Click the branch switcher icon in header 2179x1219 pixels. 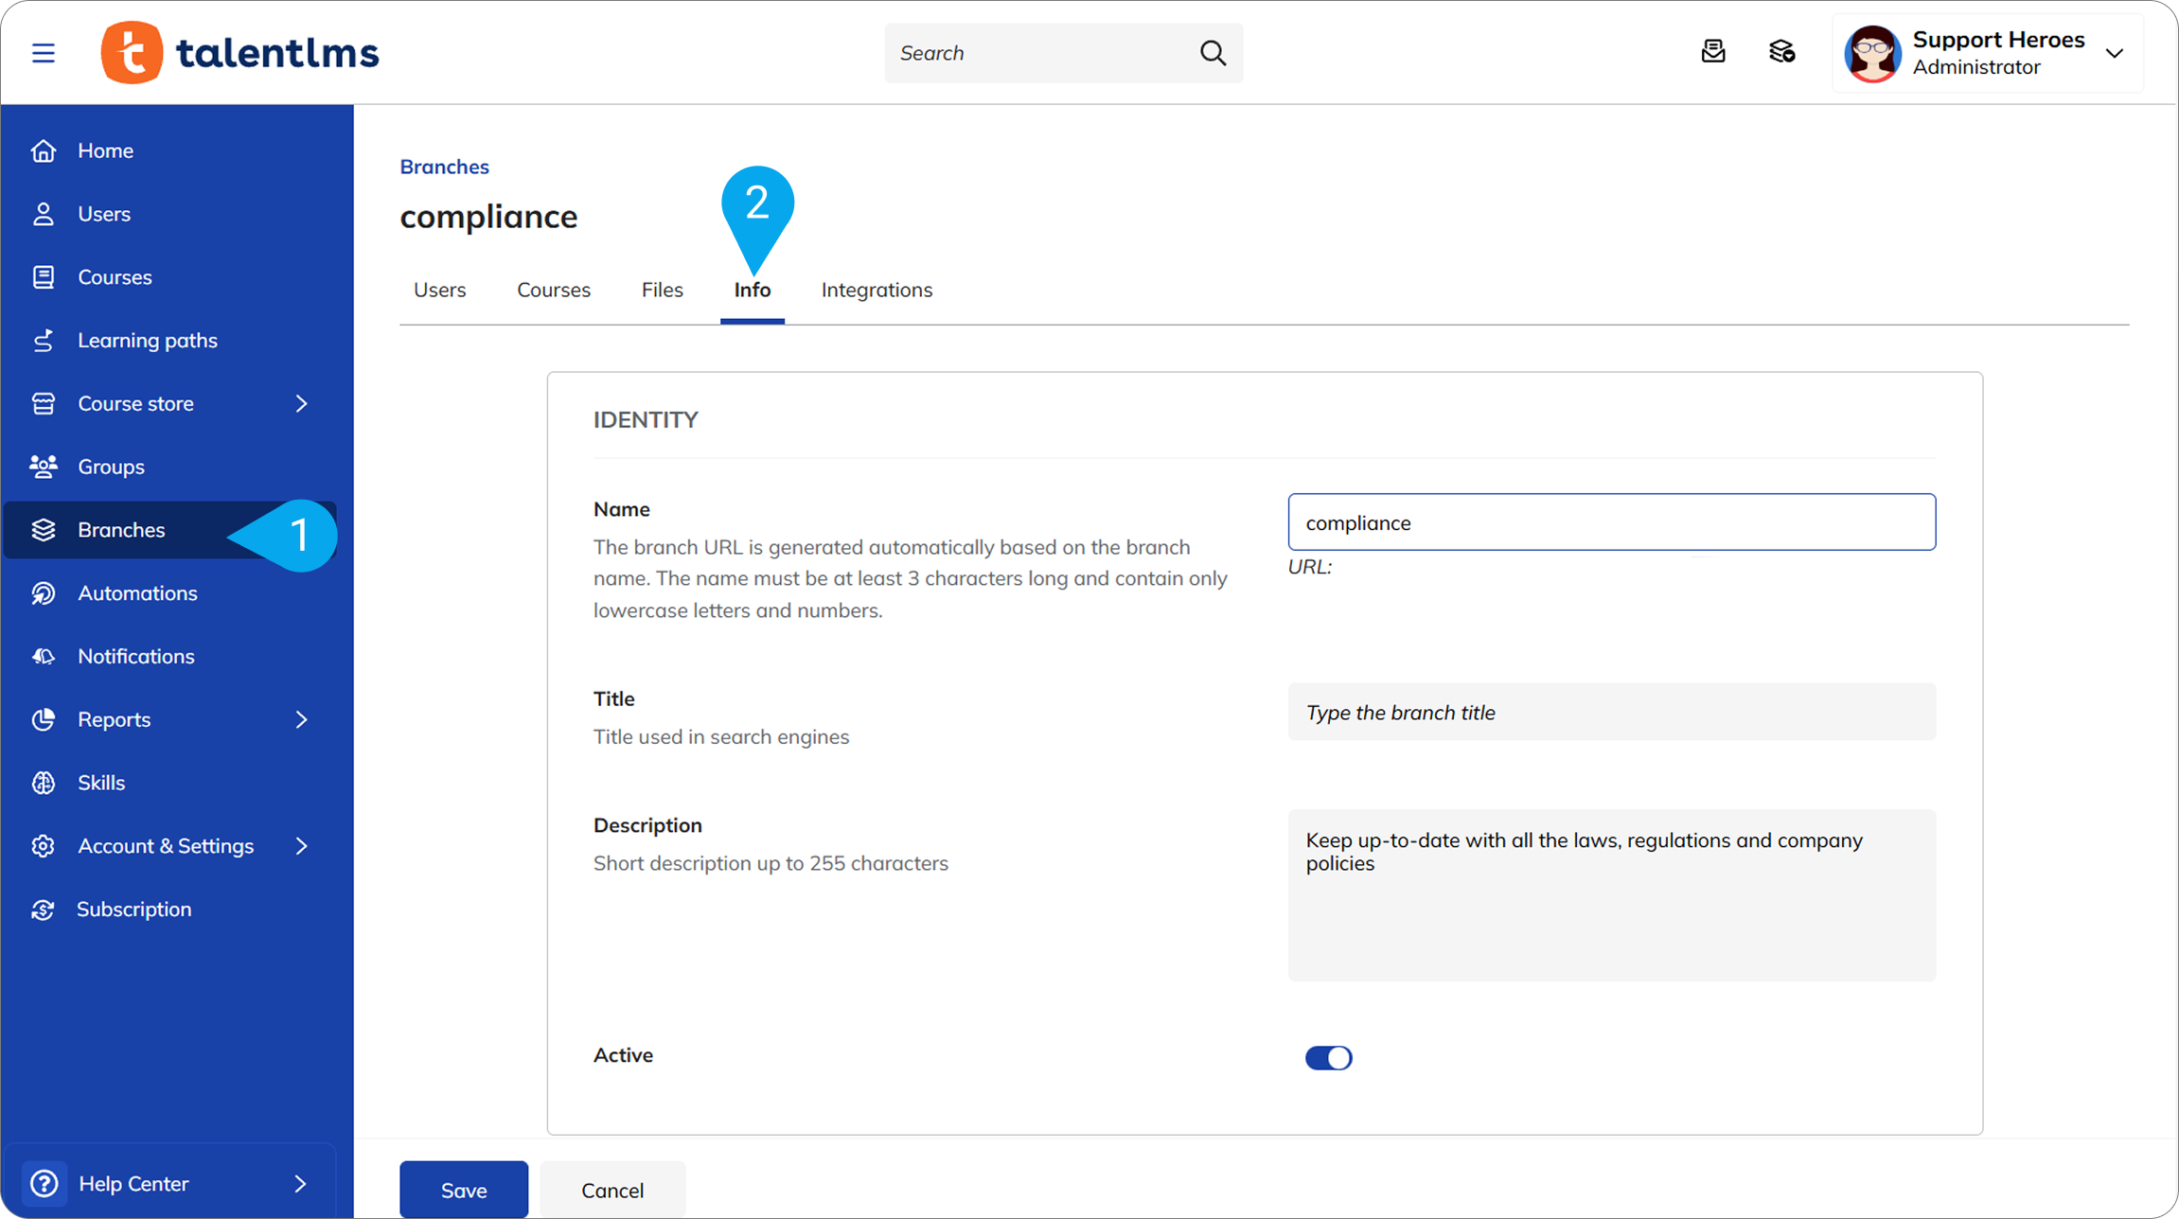coord(1781,52)
